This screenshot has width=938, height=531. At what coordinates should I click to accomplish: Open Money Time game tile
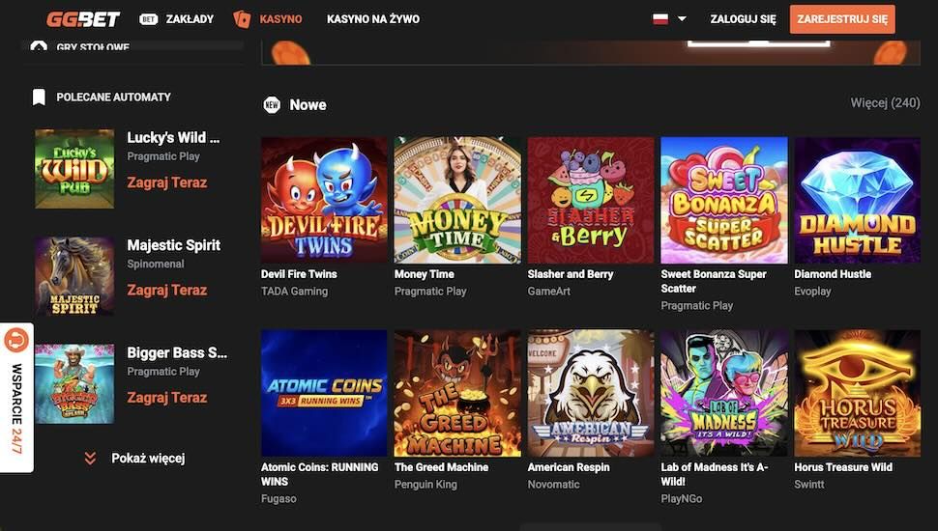coord(457,200)
